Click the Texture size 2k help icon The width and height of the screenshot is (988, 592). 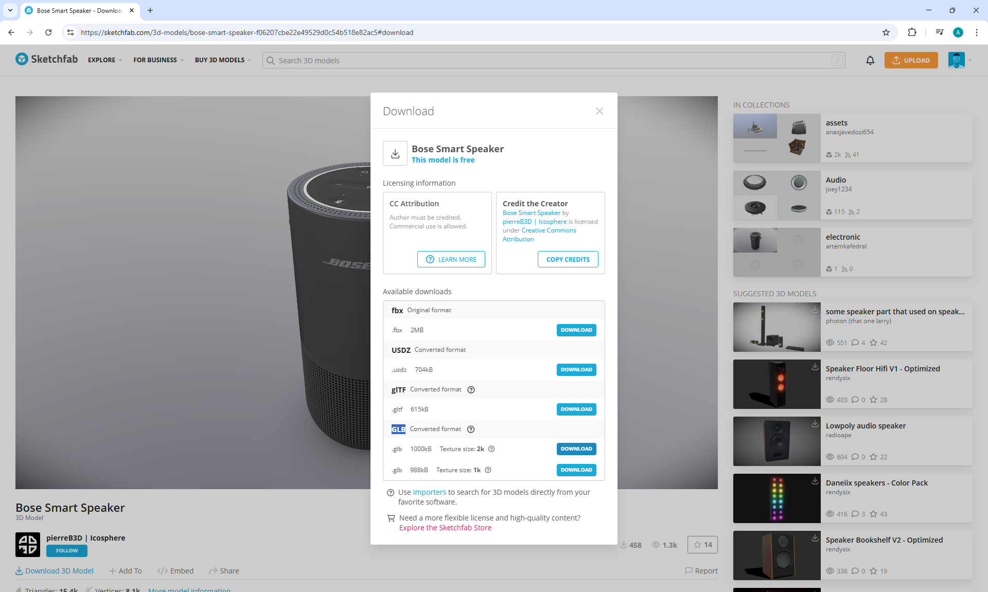point(491,449)
